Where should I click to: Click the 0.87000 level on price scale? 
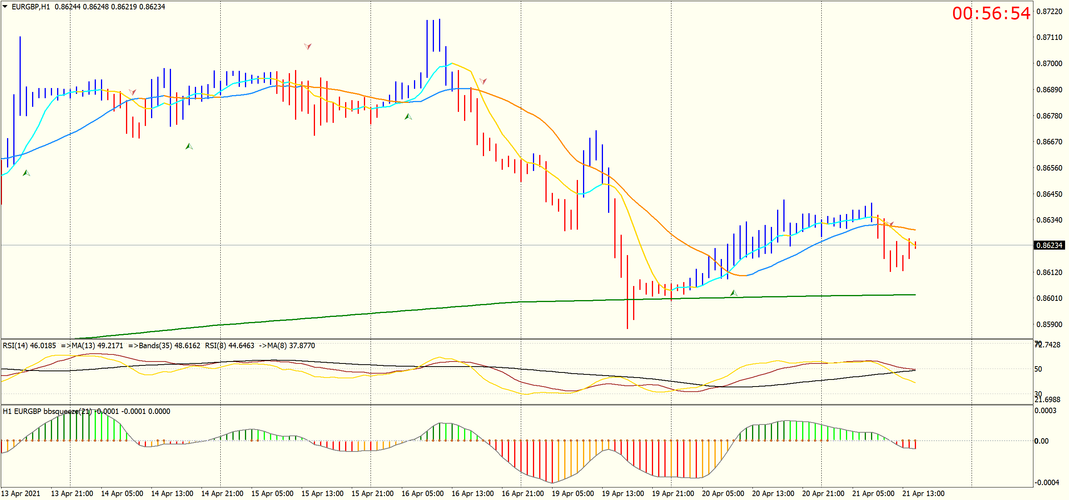[x=1049, y=63]
